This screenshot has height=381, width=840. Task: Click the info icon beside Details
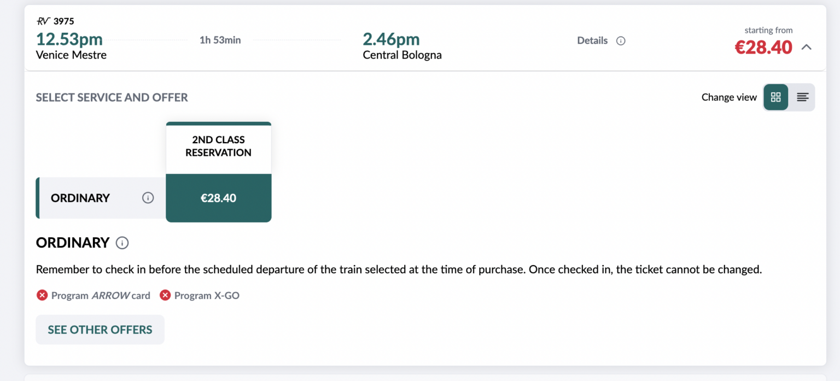(x=621, y=41)
